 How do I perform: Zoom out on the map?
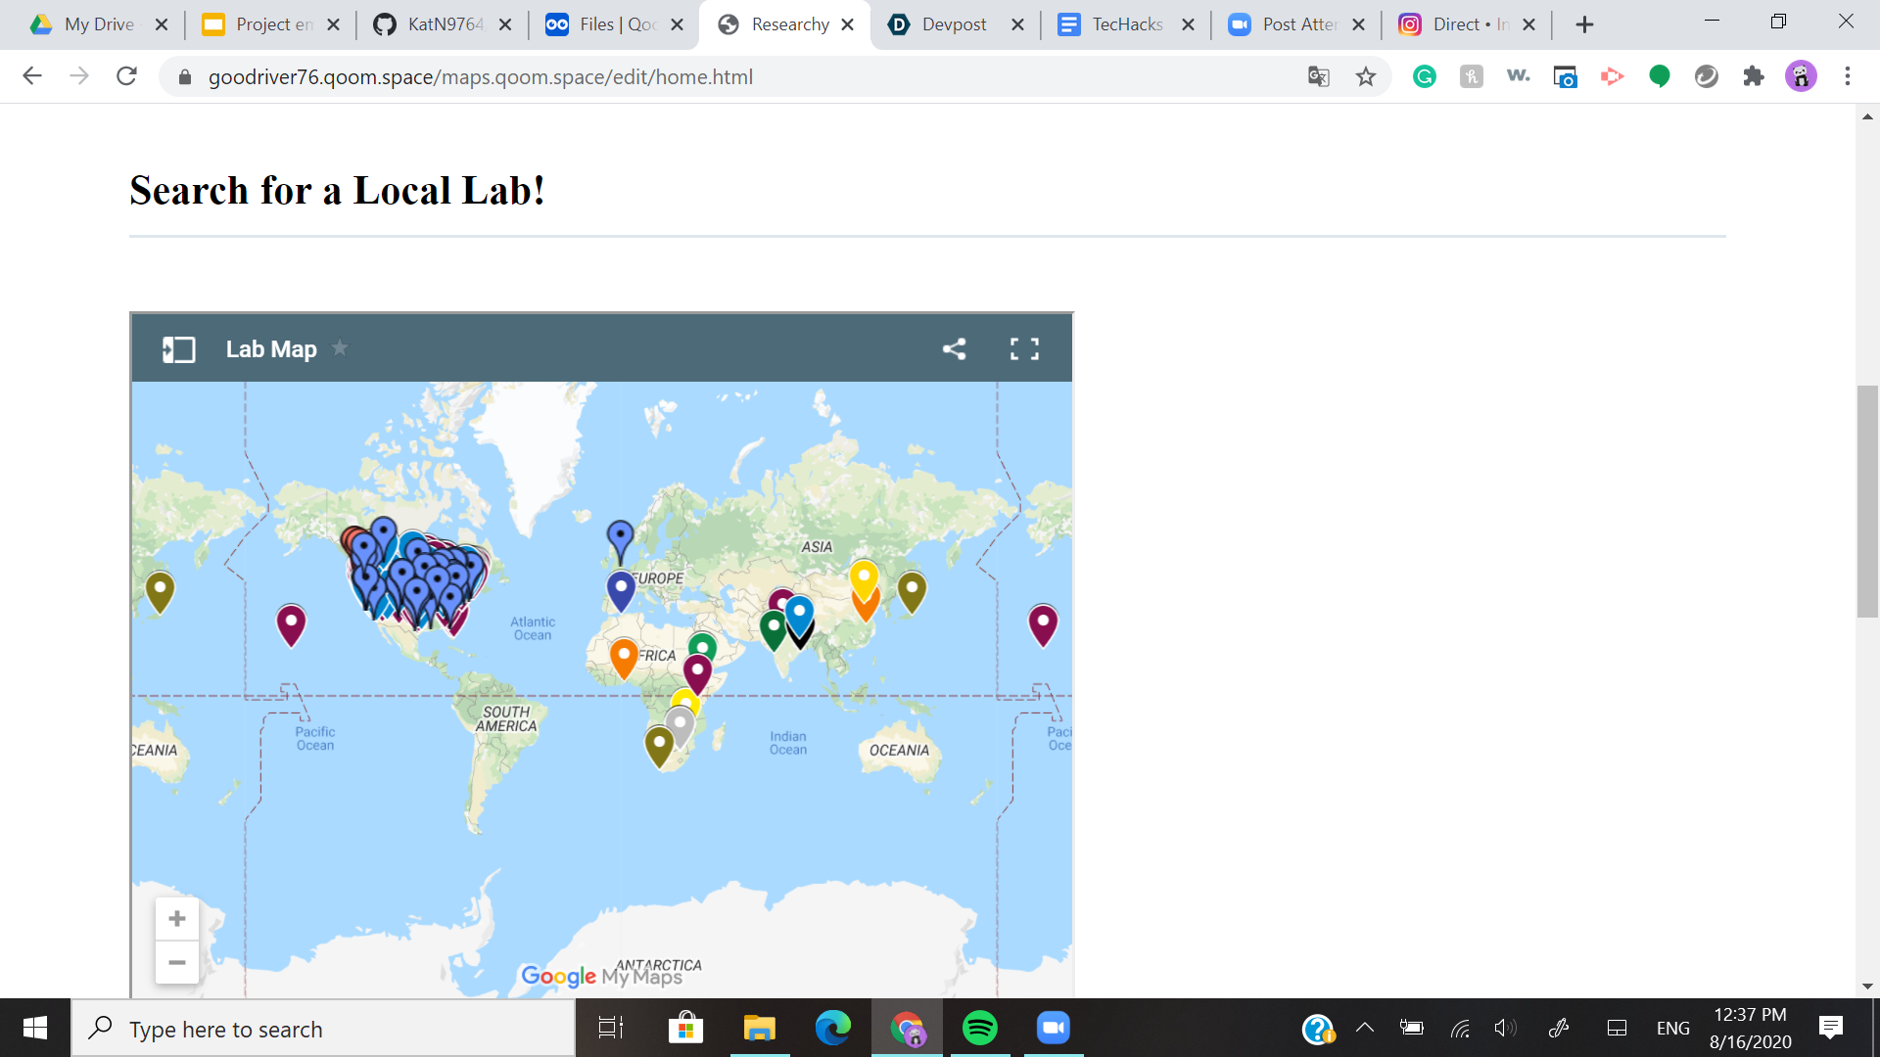177,963
